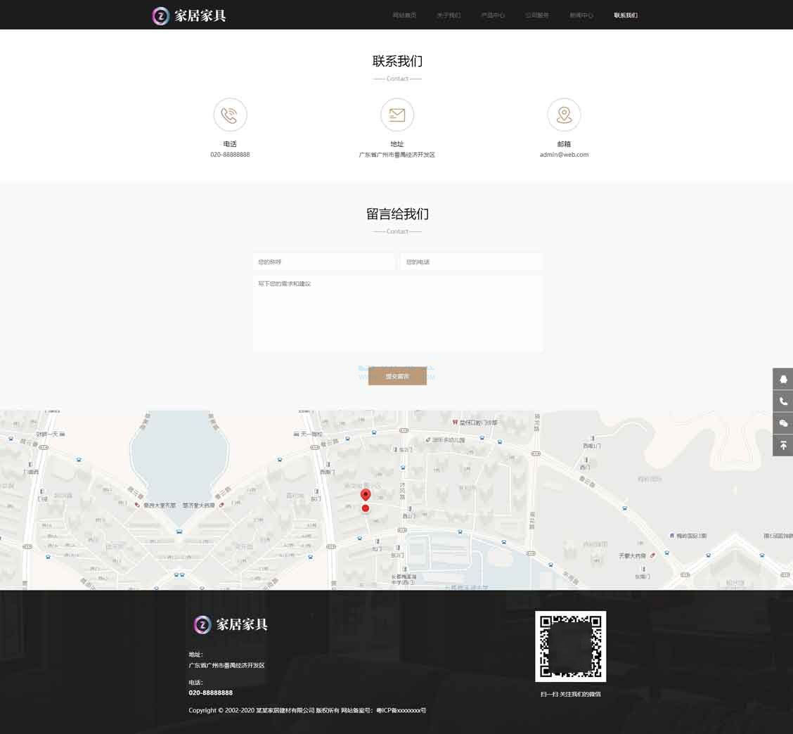This screenshot has height=734, width=793.
Task: Open the 网站首页 navigation item
Action: [404, 15]
